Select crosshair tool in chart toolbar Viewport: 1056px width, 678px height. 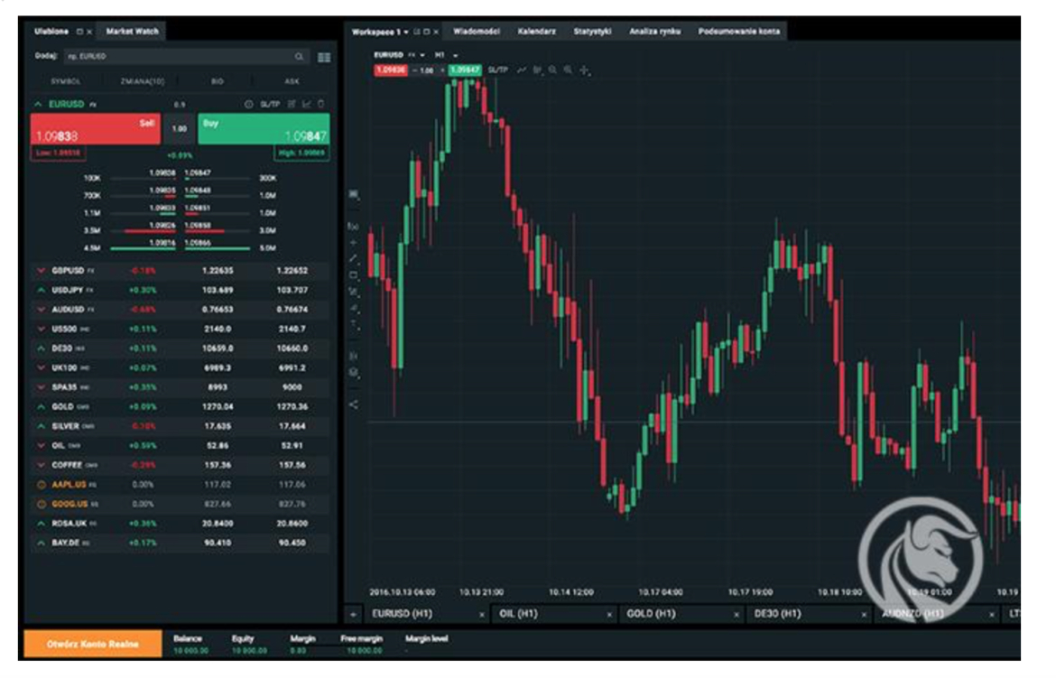pos(585,70)
